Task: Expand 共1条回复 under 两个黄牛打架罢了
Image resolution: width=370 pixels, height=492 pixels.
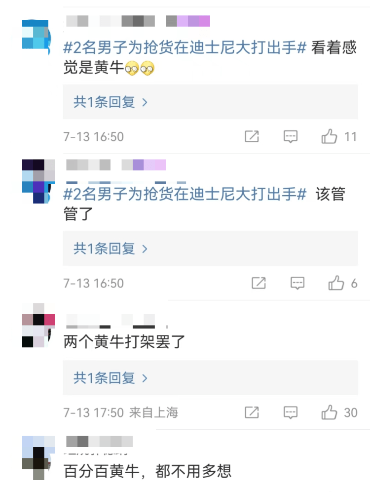Action: pos(210,377)
